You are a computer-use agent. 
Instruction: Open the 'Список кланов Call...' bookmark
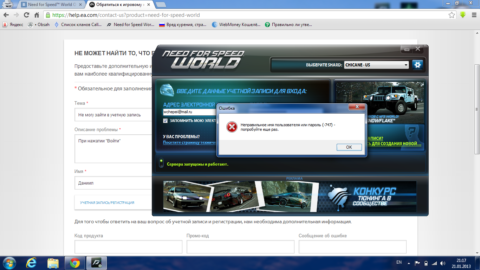click(x=78, y=25)
